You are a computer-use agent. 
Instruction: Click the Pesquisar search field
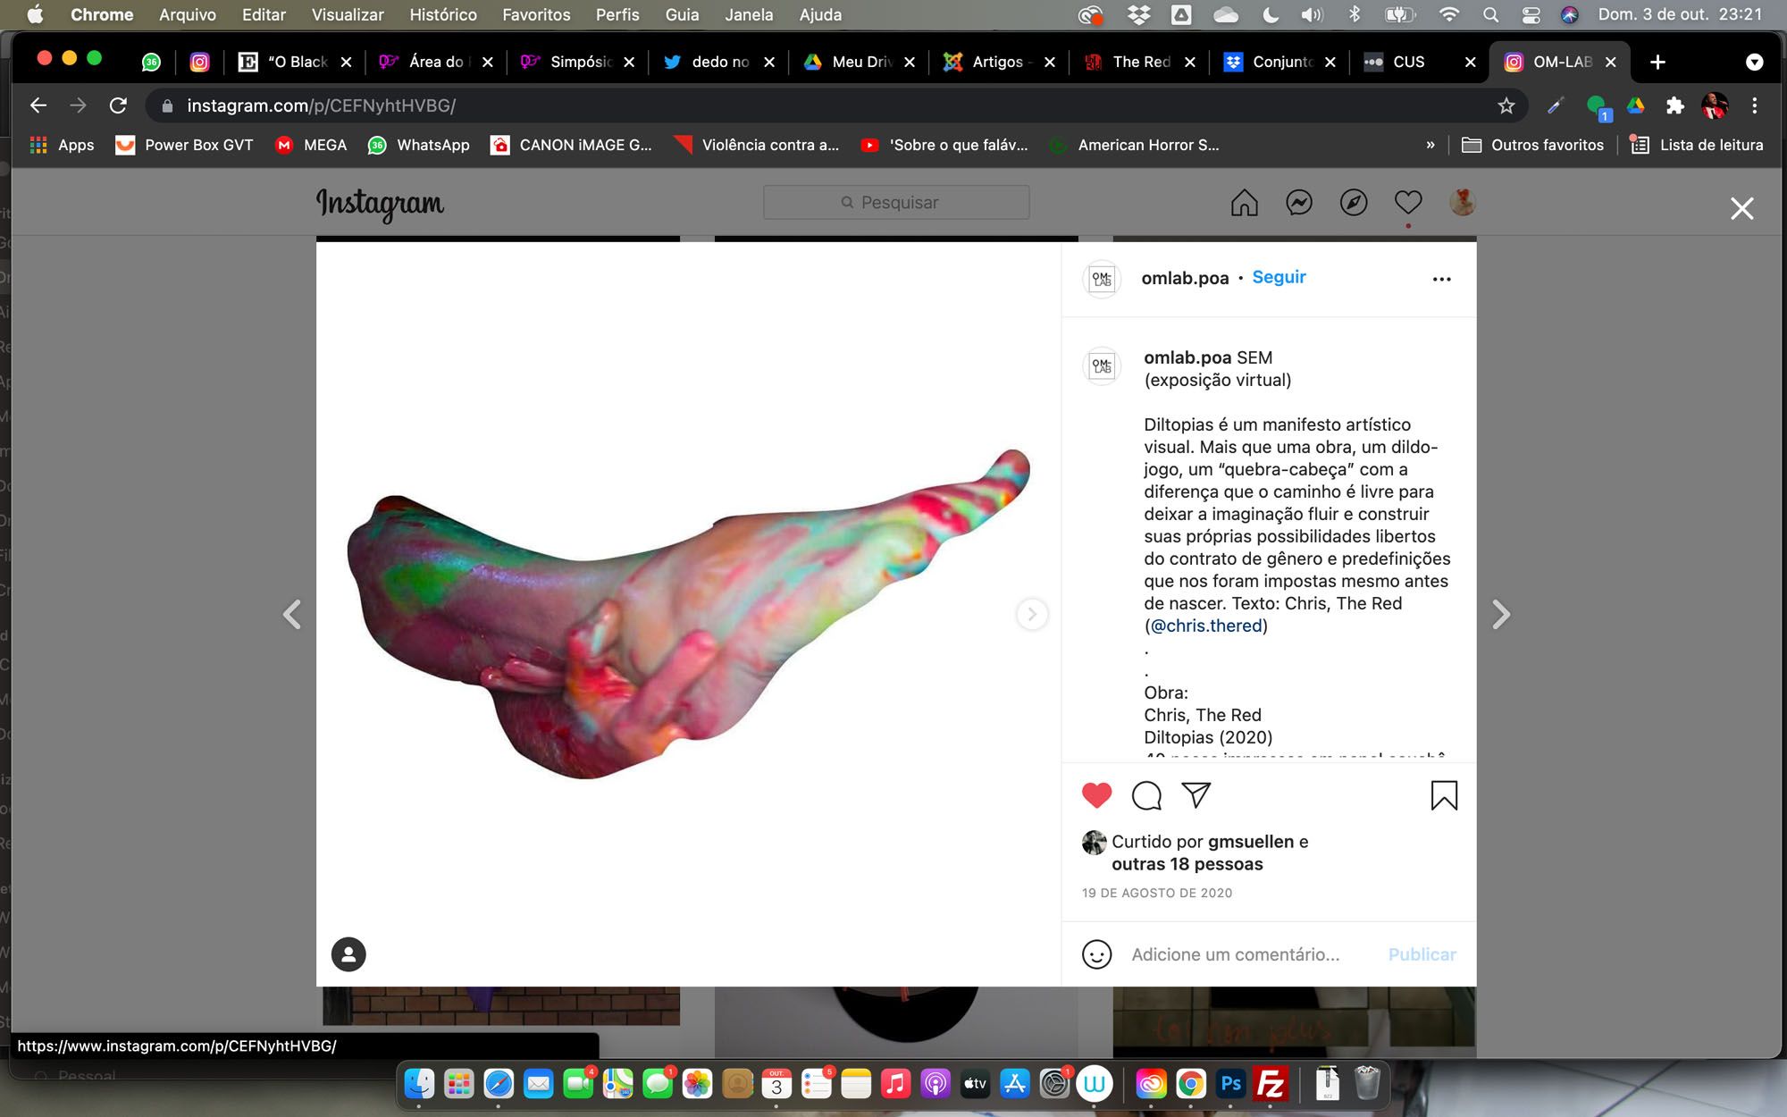click(x=896, y=203)
